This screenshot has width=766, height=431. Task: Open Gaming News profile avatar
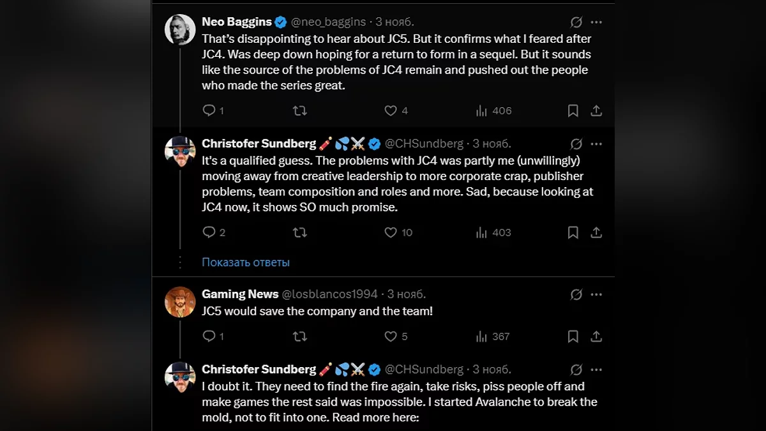point(180,302)
